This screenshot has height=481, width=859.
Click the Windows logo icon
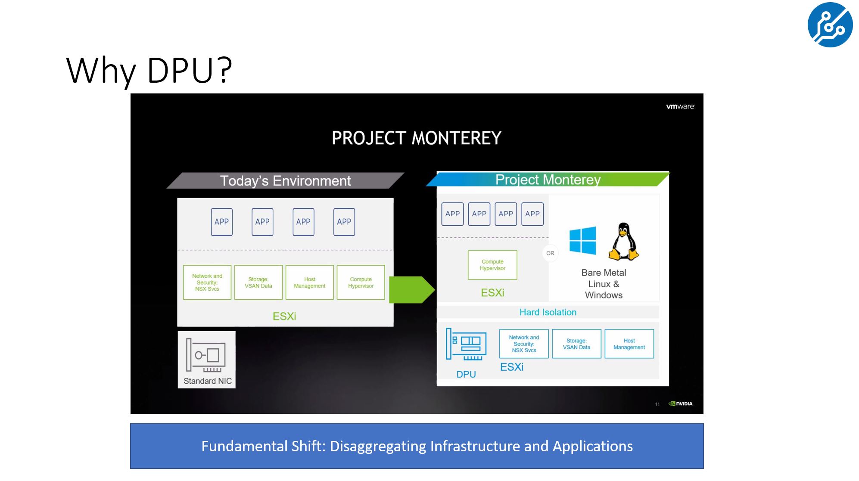582,240
